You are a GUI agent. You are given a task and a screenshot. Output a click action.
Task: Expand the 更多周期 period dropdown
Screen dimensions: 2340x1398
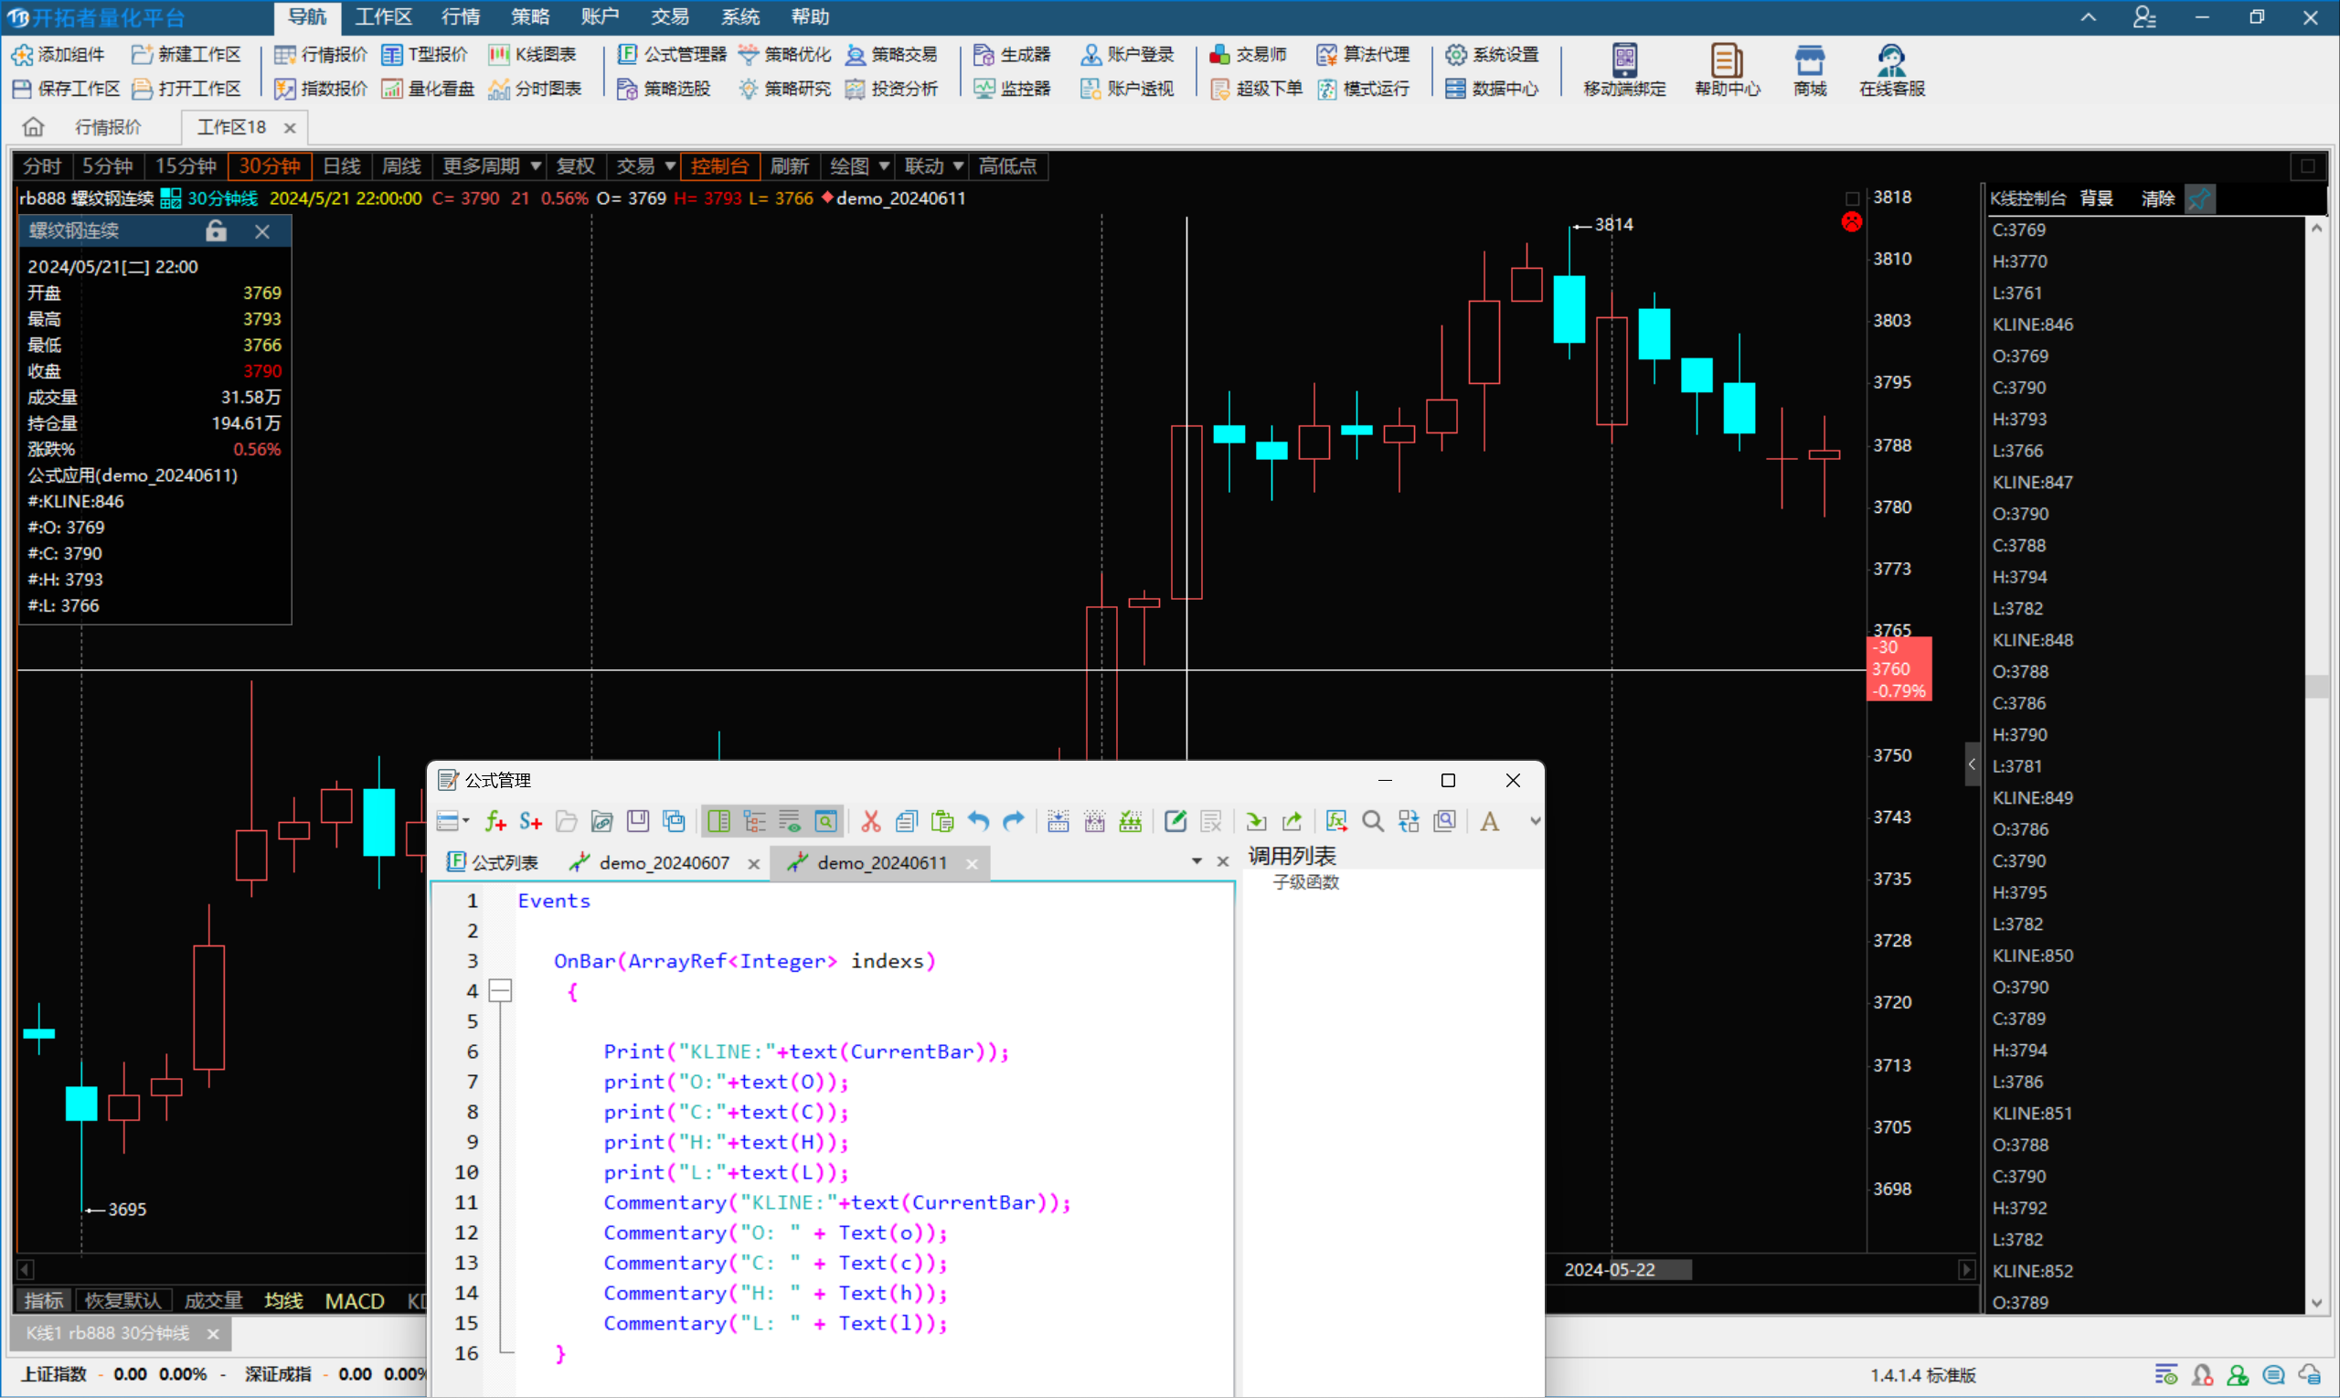[x=492, y=166]
